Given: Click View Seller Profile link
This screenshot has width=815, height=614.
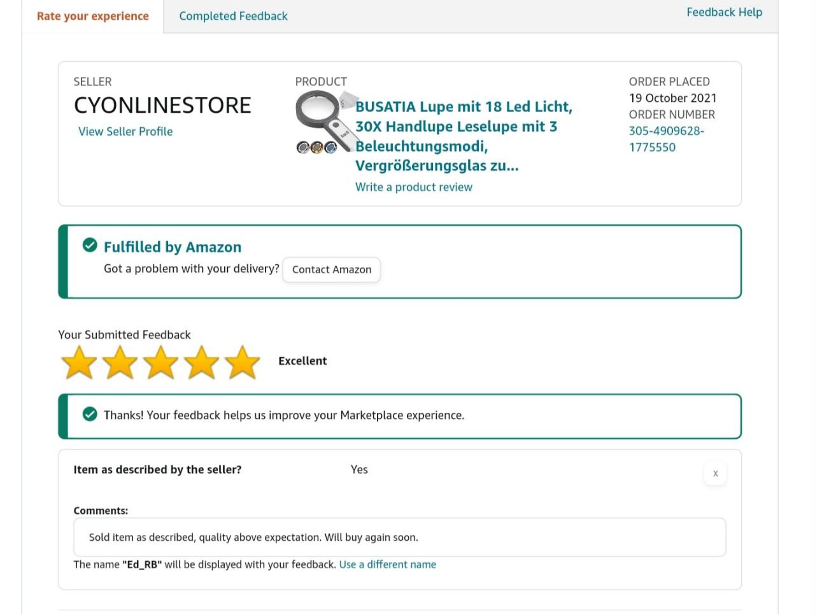Looking at the screenshot, I should point(125,131).
